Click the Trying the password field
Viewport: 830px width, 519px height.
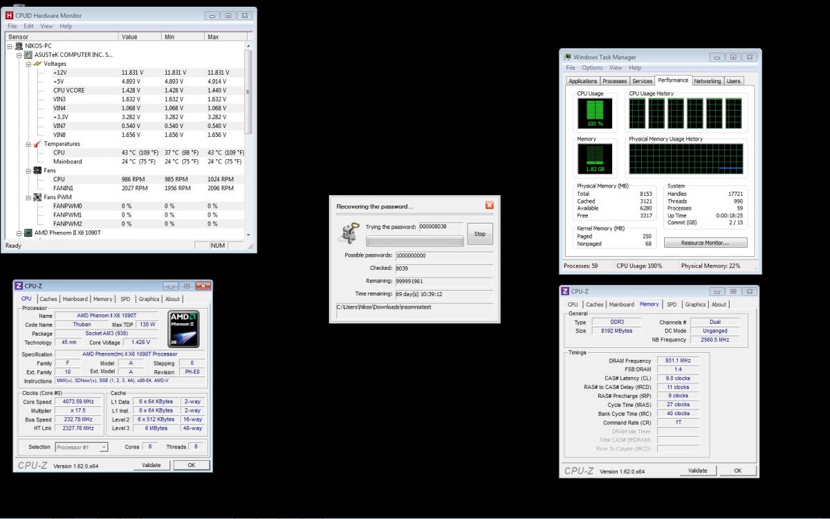(441, 226)
